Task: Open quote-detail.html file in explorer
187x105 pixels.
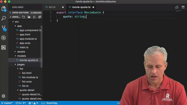Action: click(32, 94)
